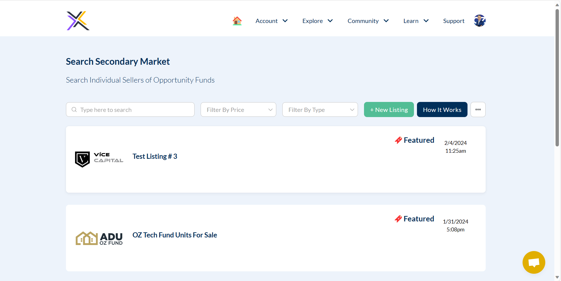Focus the Type here to search field

point(133,109)
